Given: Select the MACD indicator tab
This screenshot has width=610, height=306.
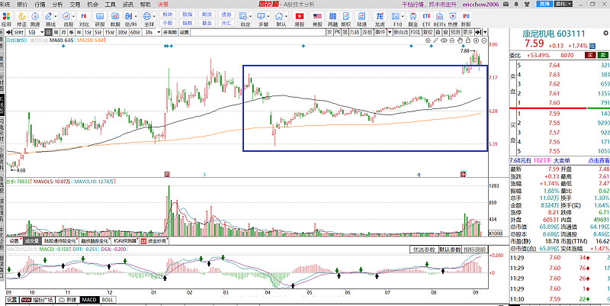Looking at the screenshot, I should [x=88, y=301].
